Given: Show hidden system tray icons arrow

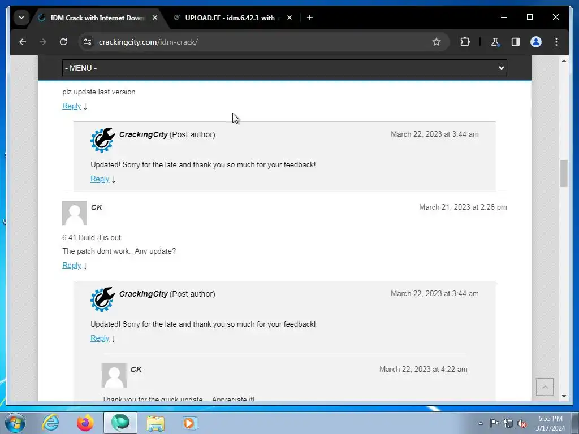Looking at the screenshot, I should (481, 423).
